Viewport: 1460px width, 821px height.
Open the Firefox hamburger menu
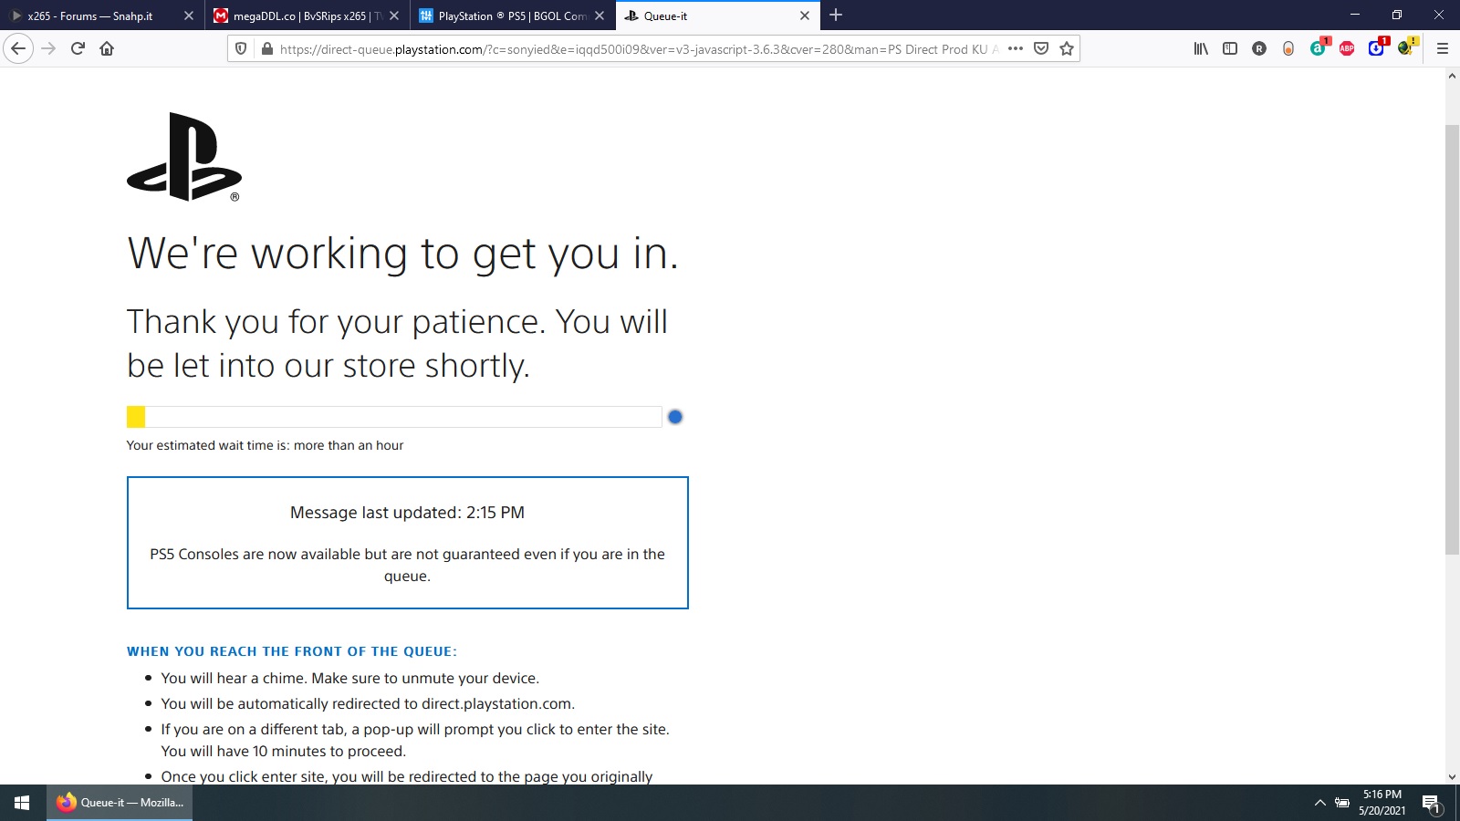coord(1443,48)
